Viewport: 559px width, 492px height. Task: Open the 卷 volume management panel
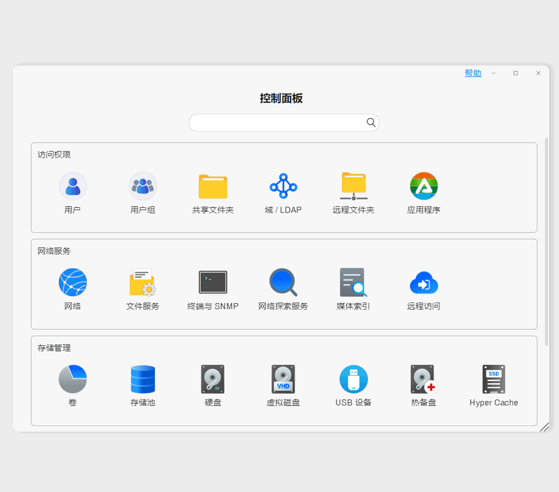pos(73,386)
